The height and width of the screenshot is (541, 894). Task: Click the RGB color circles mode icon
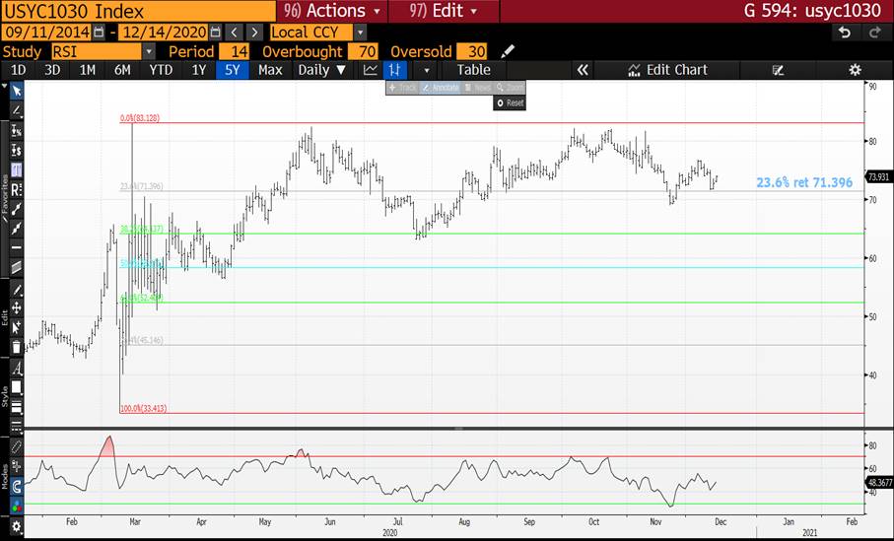point(17,506)
